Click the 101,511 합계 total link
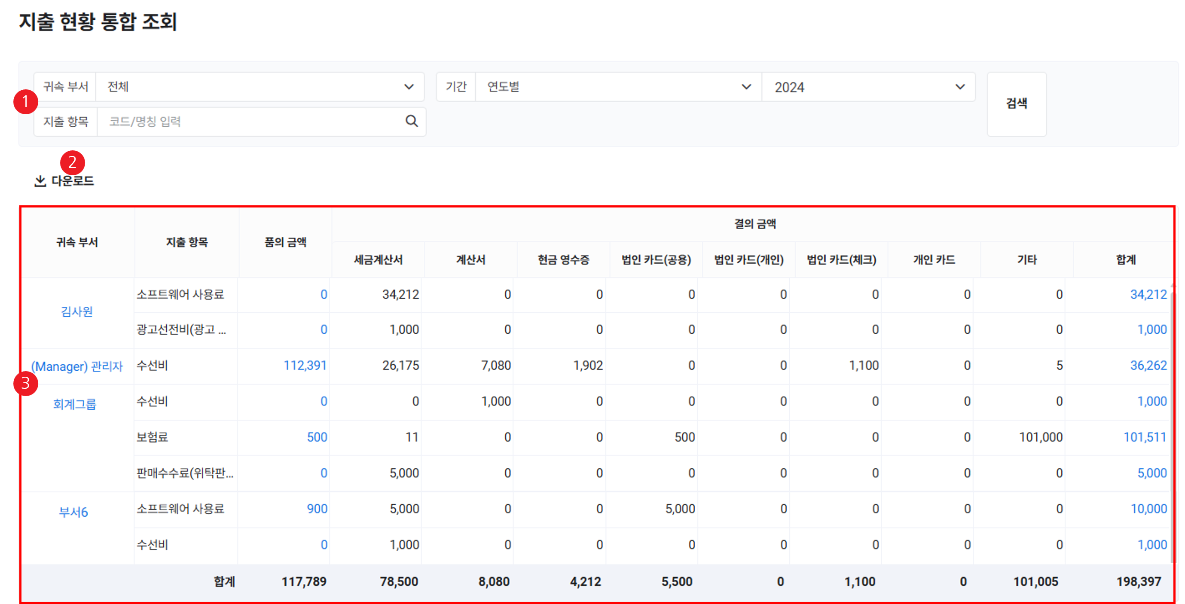The width and height of the screenshot is (1185, 604). tap(1145, 437)
